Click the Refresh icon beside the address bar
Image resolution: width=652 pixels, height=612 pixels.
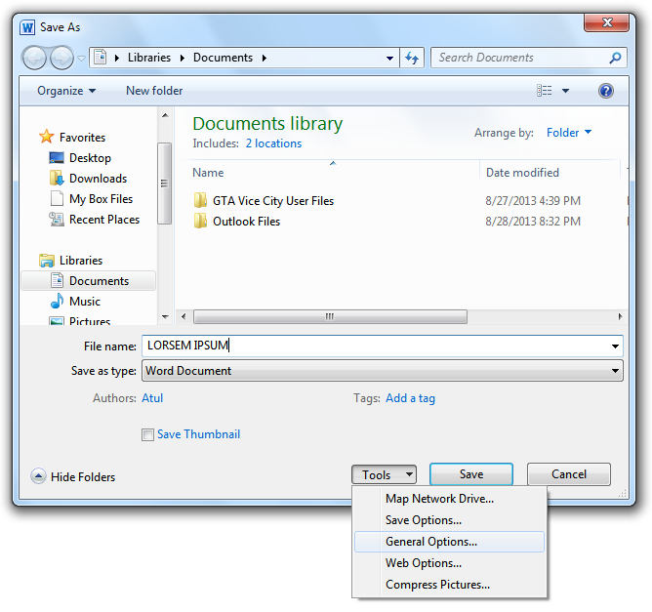click(412, 58)
